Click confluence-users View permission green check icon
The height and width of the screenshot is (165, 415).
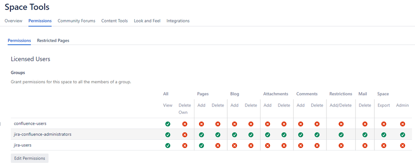(x=167, y=124)
